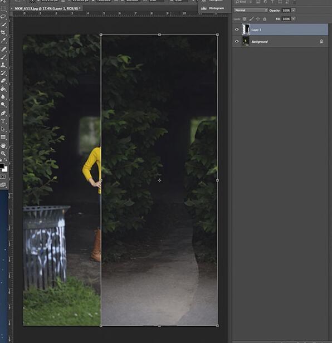Select the Crop tool
This screenshot has height=343, width=332.
(3, 32)
